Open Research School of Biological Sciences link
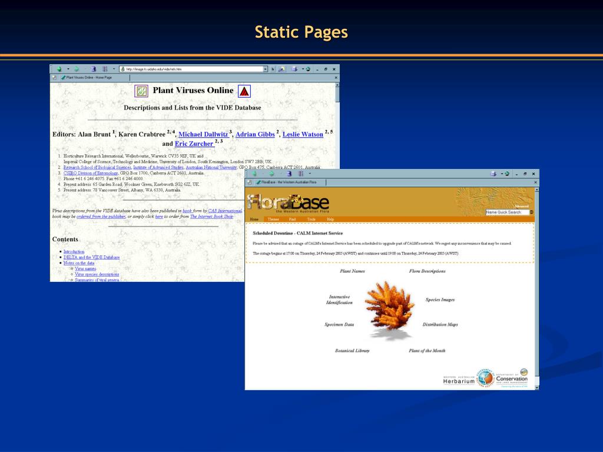The height and width of the screenshot is (452, 603). pyautogui.click(x=97, y=167)
